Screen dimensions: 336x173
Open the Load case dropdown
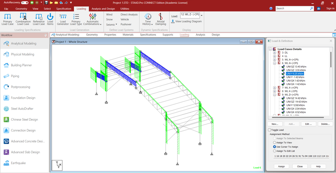point(202,15)
